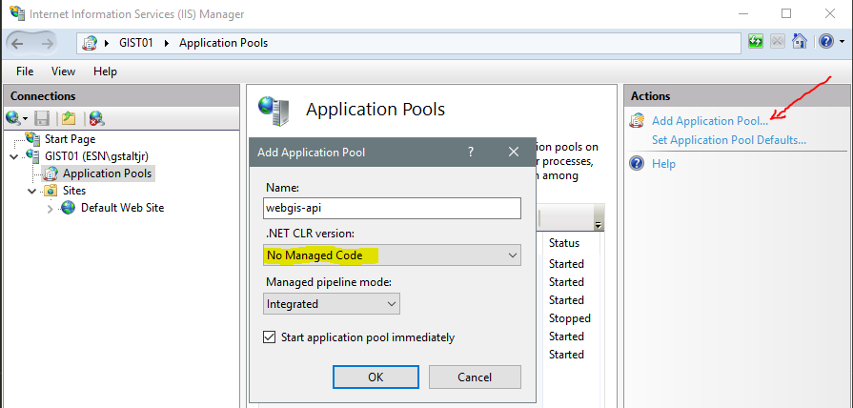Click the dialog's question mark help button
Viewport: 853px width, 408px height.
471,152
